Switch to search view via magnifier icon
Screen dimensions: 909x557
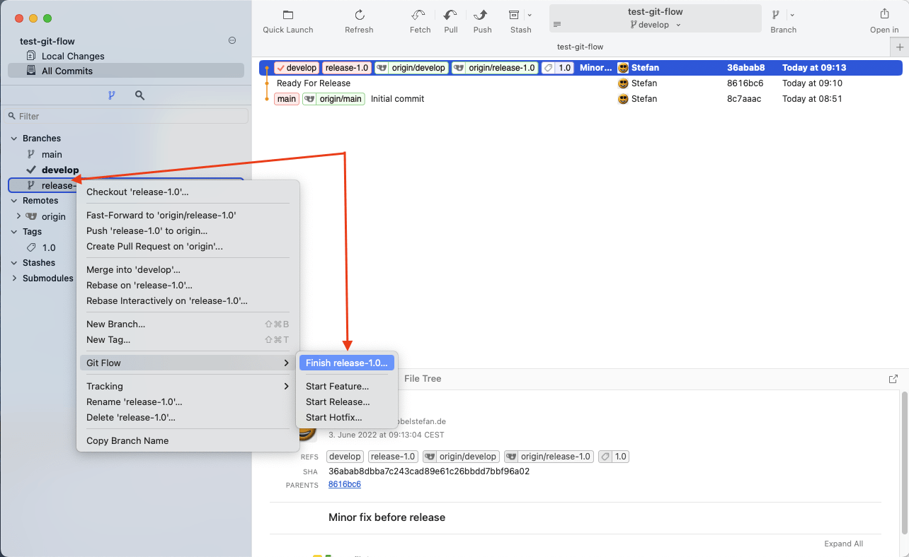point(139,95)
